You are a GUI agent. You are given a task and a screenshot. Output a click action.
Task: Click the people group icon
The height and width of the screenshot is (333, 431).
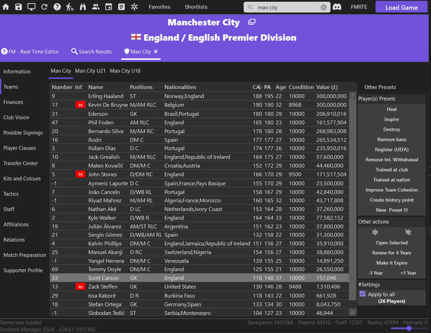[96, 7]
